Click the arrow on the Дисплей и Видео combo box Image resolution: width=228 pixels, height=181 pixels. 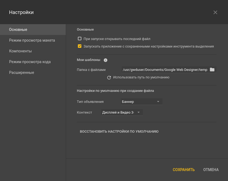[139, 113]
